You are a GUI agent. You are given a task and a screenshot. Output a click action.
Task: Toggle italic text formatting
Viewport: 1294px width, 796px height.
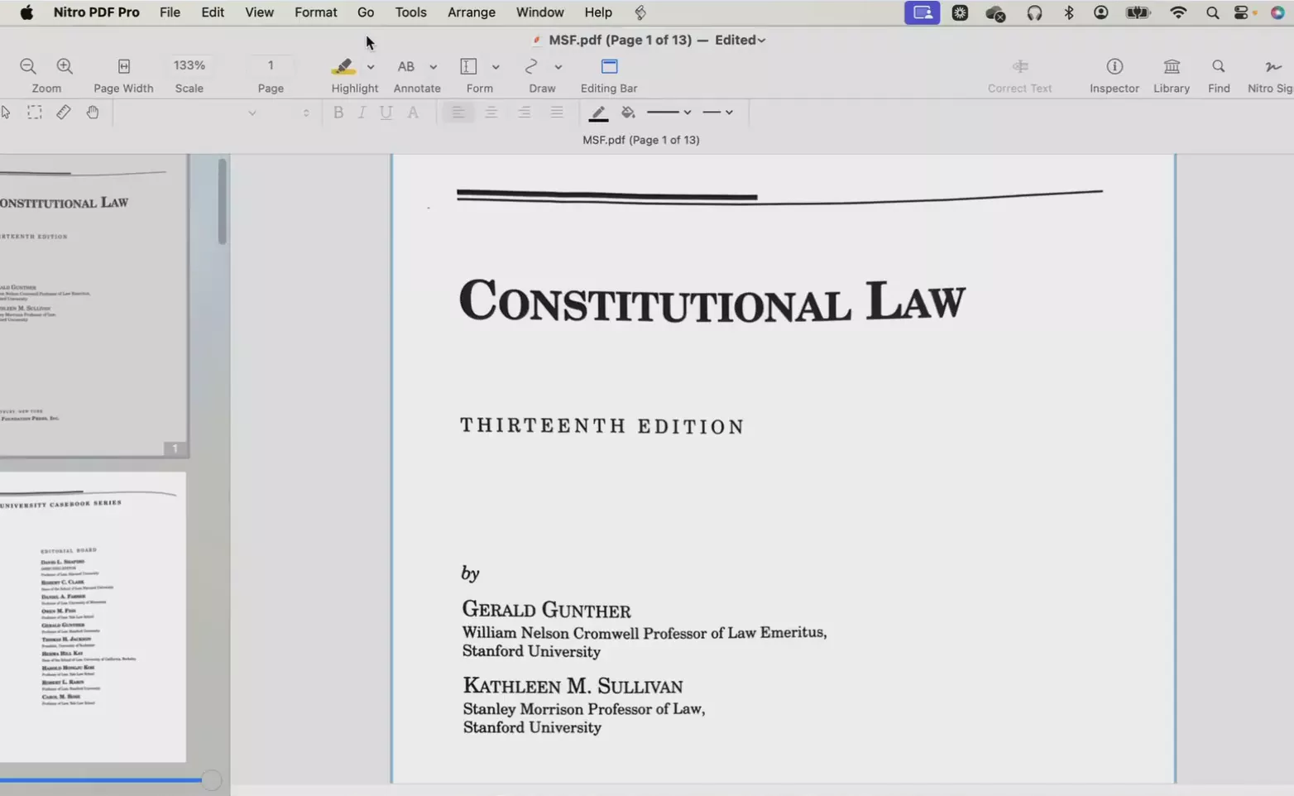tap(362, 113)
